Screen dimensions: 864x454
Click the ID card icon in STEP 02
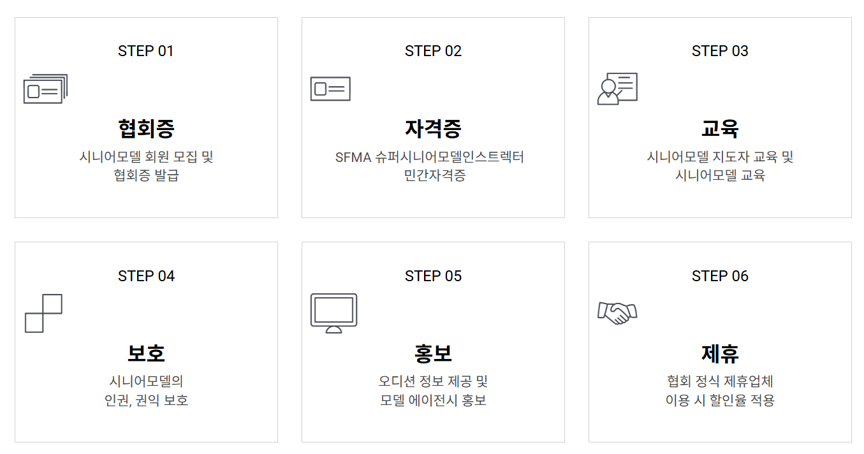pos(330,89)
